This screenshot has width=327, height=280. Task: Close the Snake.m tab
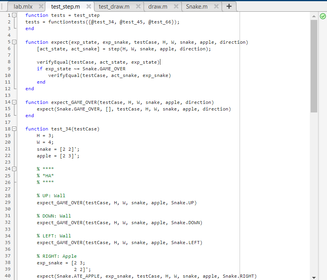[217, 6]
